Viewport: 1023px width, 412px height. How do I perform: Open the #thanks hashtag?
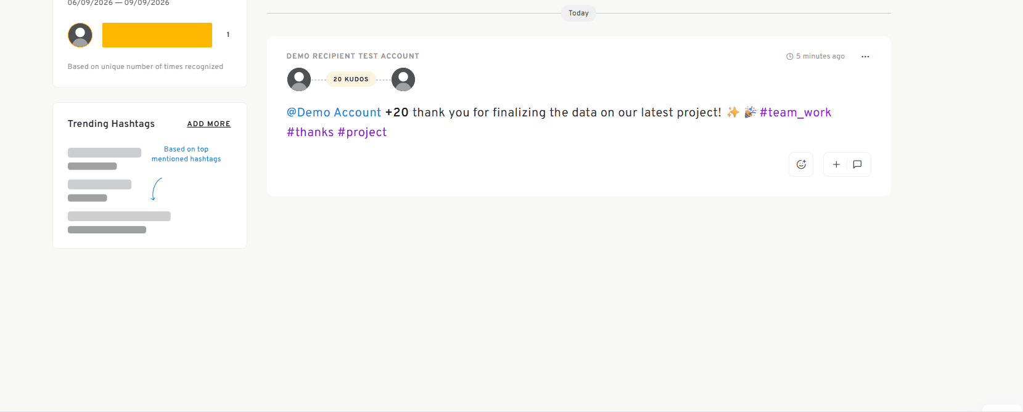click(x=310, y=132)
